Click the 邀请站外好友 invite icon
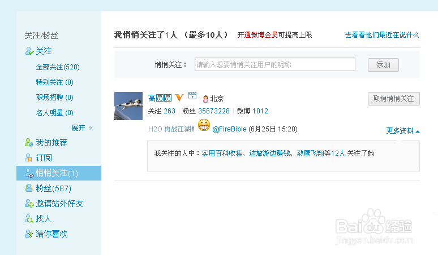 (29, 204)
